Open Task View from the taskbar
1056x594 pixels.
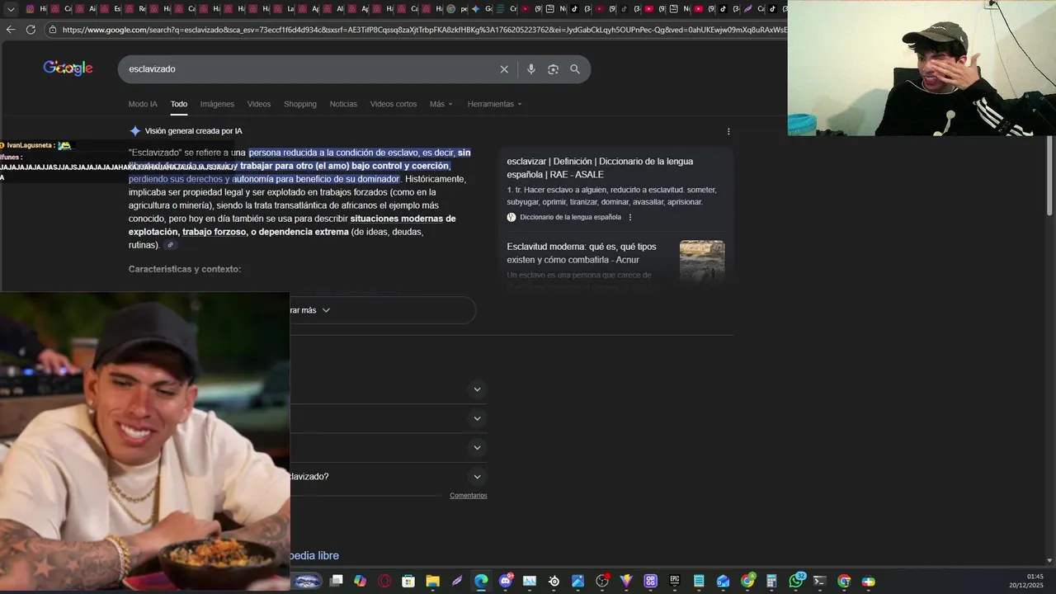coord(336,581)
